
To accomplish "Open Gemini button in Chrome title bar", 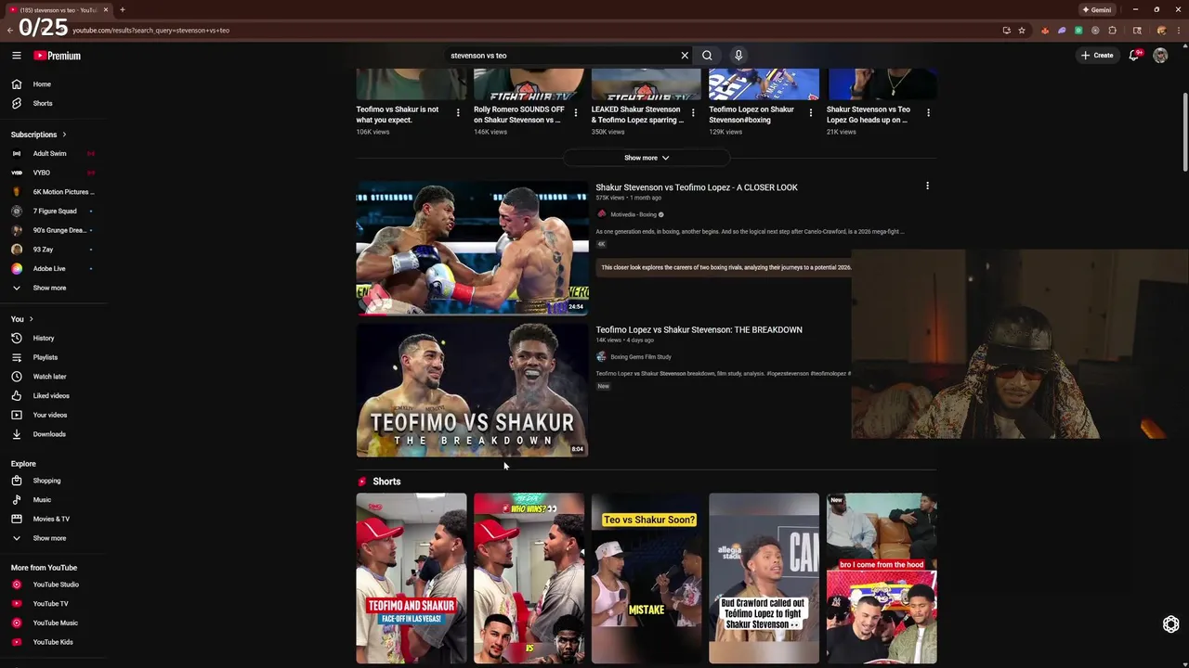I will point(1097,9).
